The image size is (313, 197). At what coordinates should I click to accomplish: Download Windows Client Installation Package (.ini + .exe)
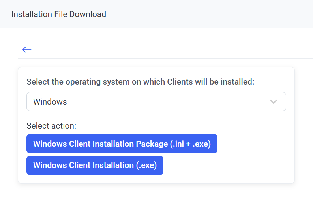(122, 144)
